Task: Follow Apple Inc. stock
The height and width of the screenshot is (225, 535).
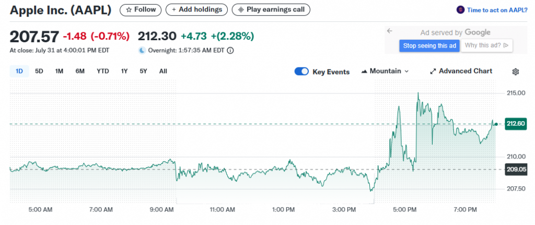Action: [140, 9]
